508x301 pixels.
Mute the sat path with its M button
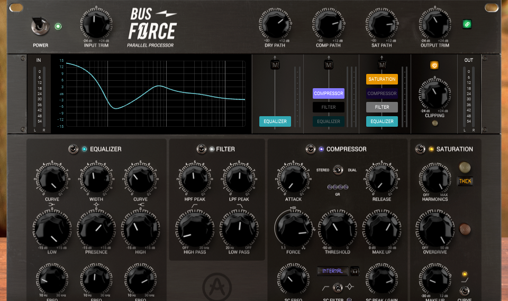(x=382, y=65)
